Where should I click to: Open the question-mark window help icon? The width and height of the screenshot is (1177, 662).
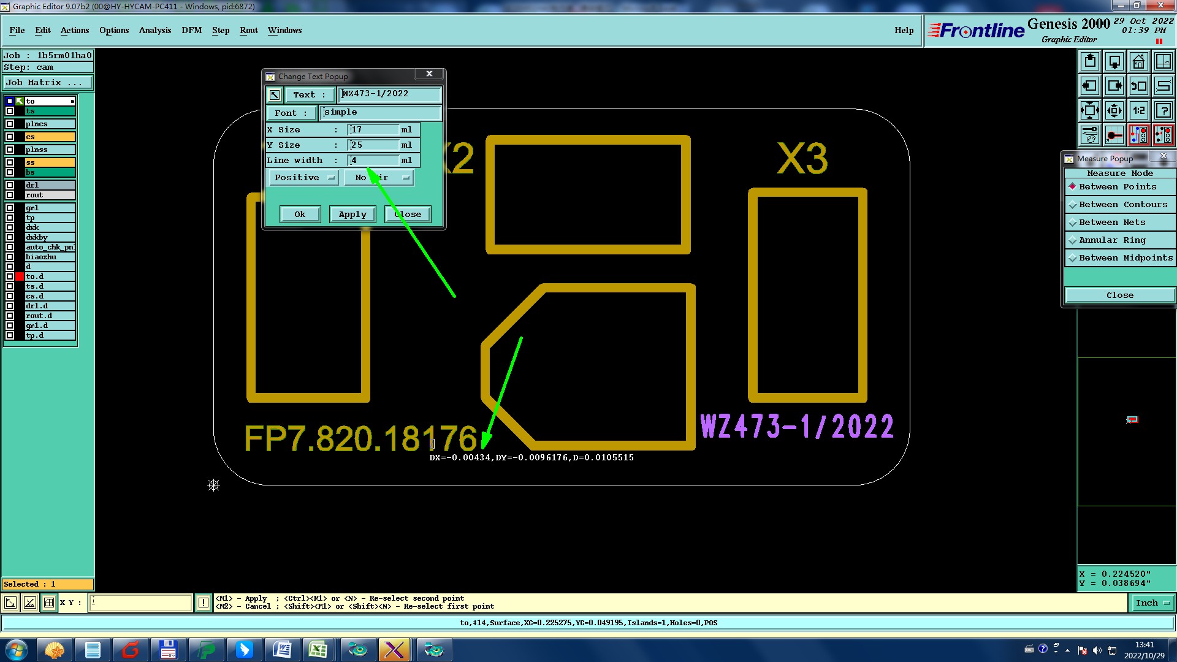(1163, 110)
